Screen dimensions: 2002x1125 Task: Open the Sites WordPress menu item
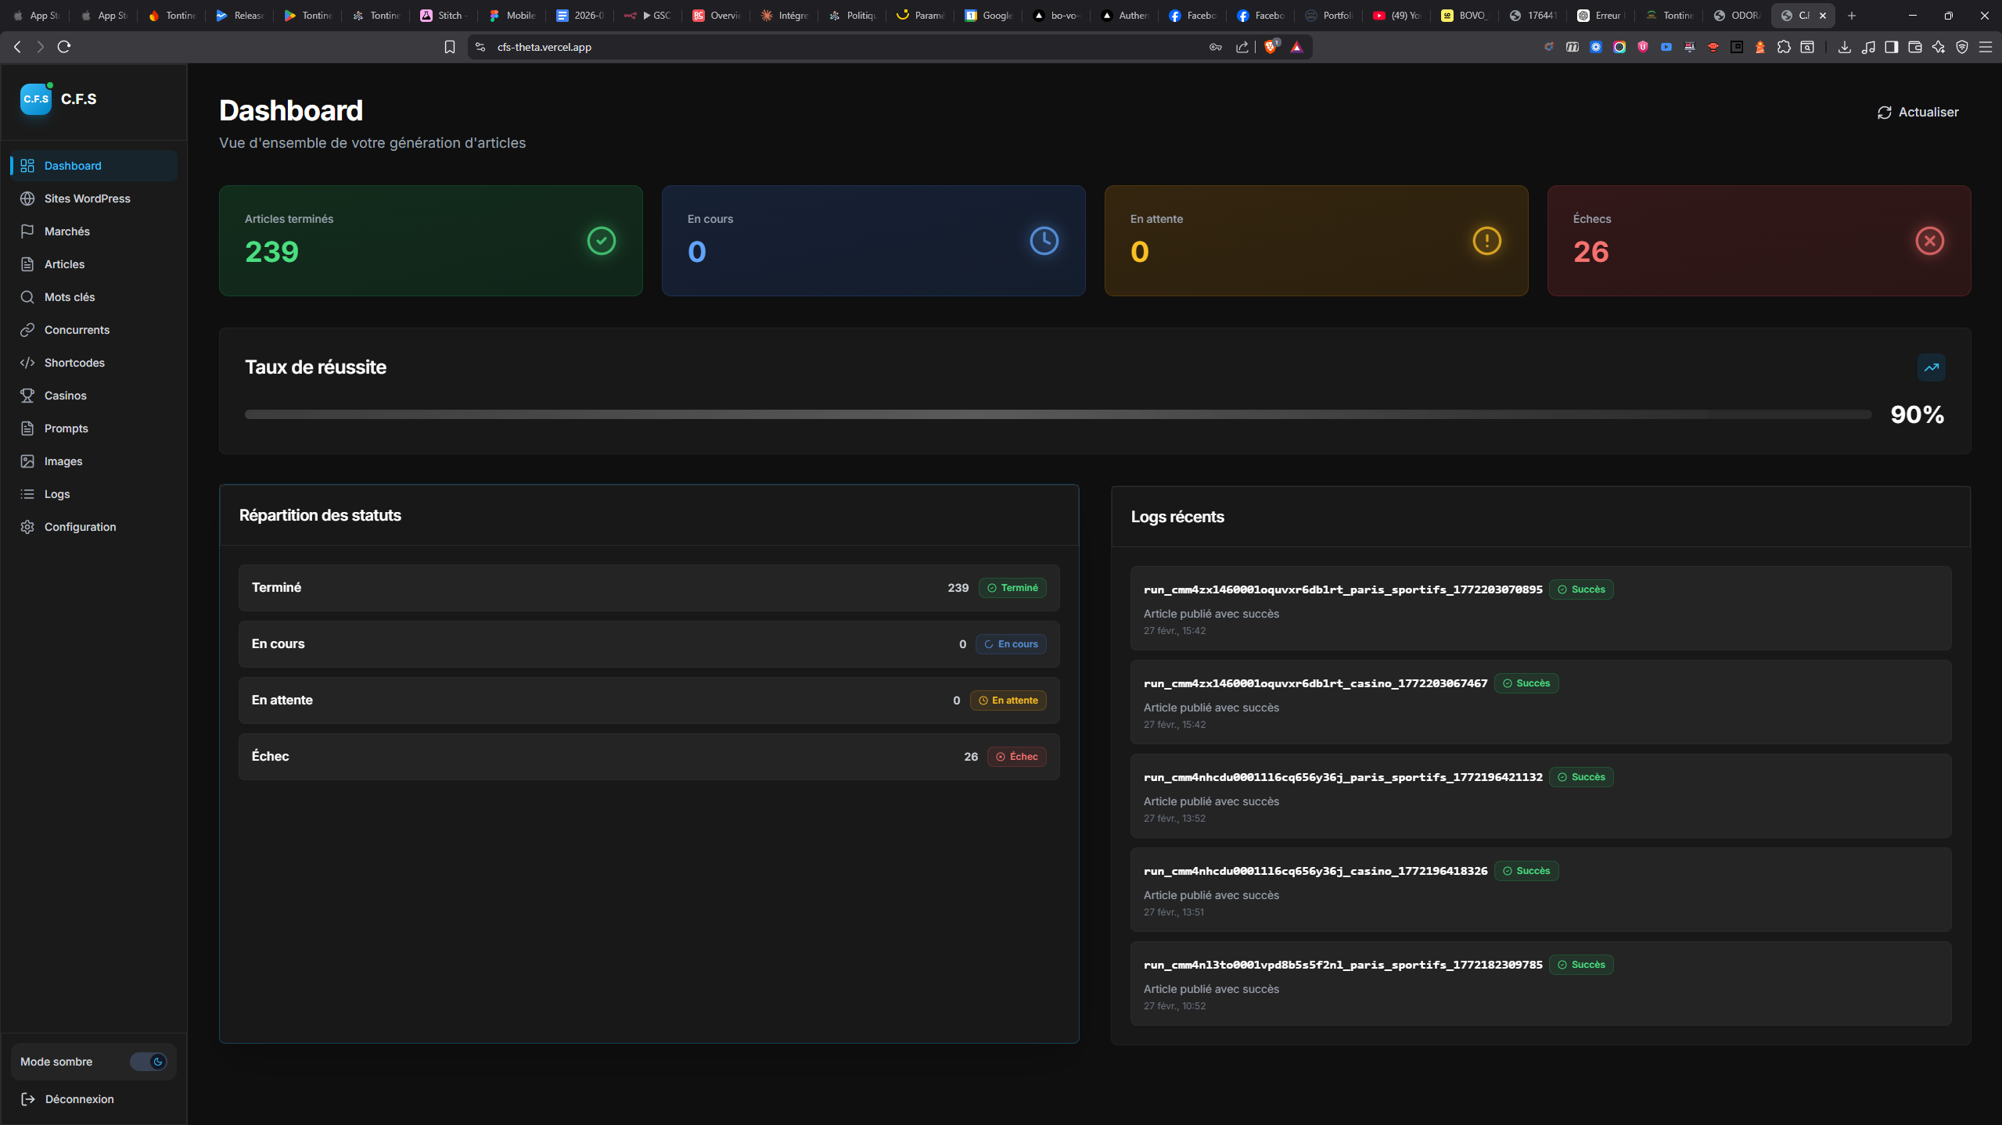click(x=87, y=199)
